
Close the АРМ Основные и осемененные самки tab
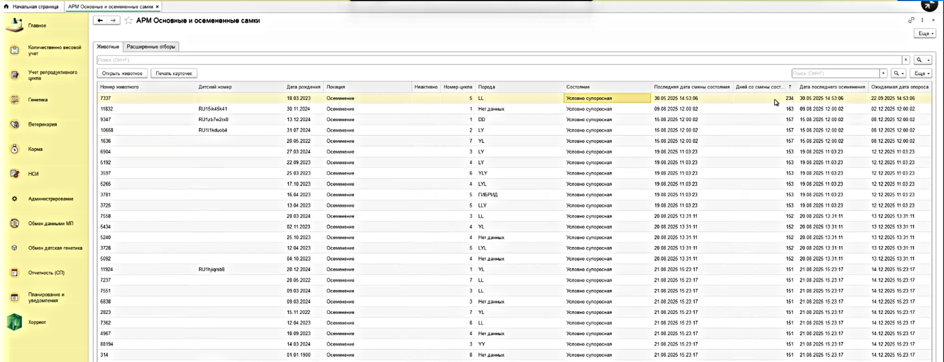tap(157, 7)
